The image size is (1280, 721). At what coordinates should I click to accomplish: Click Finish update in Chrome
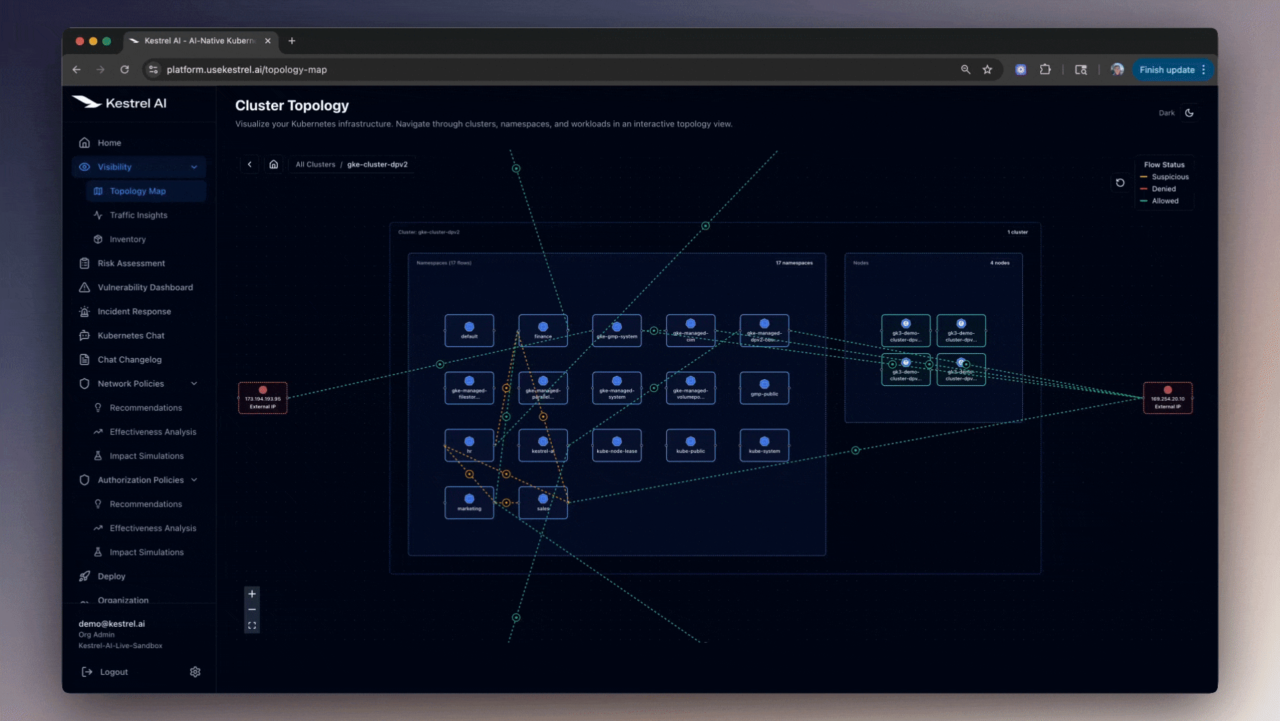[1166, 69]
